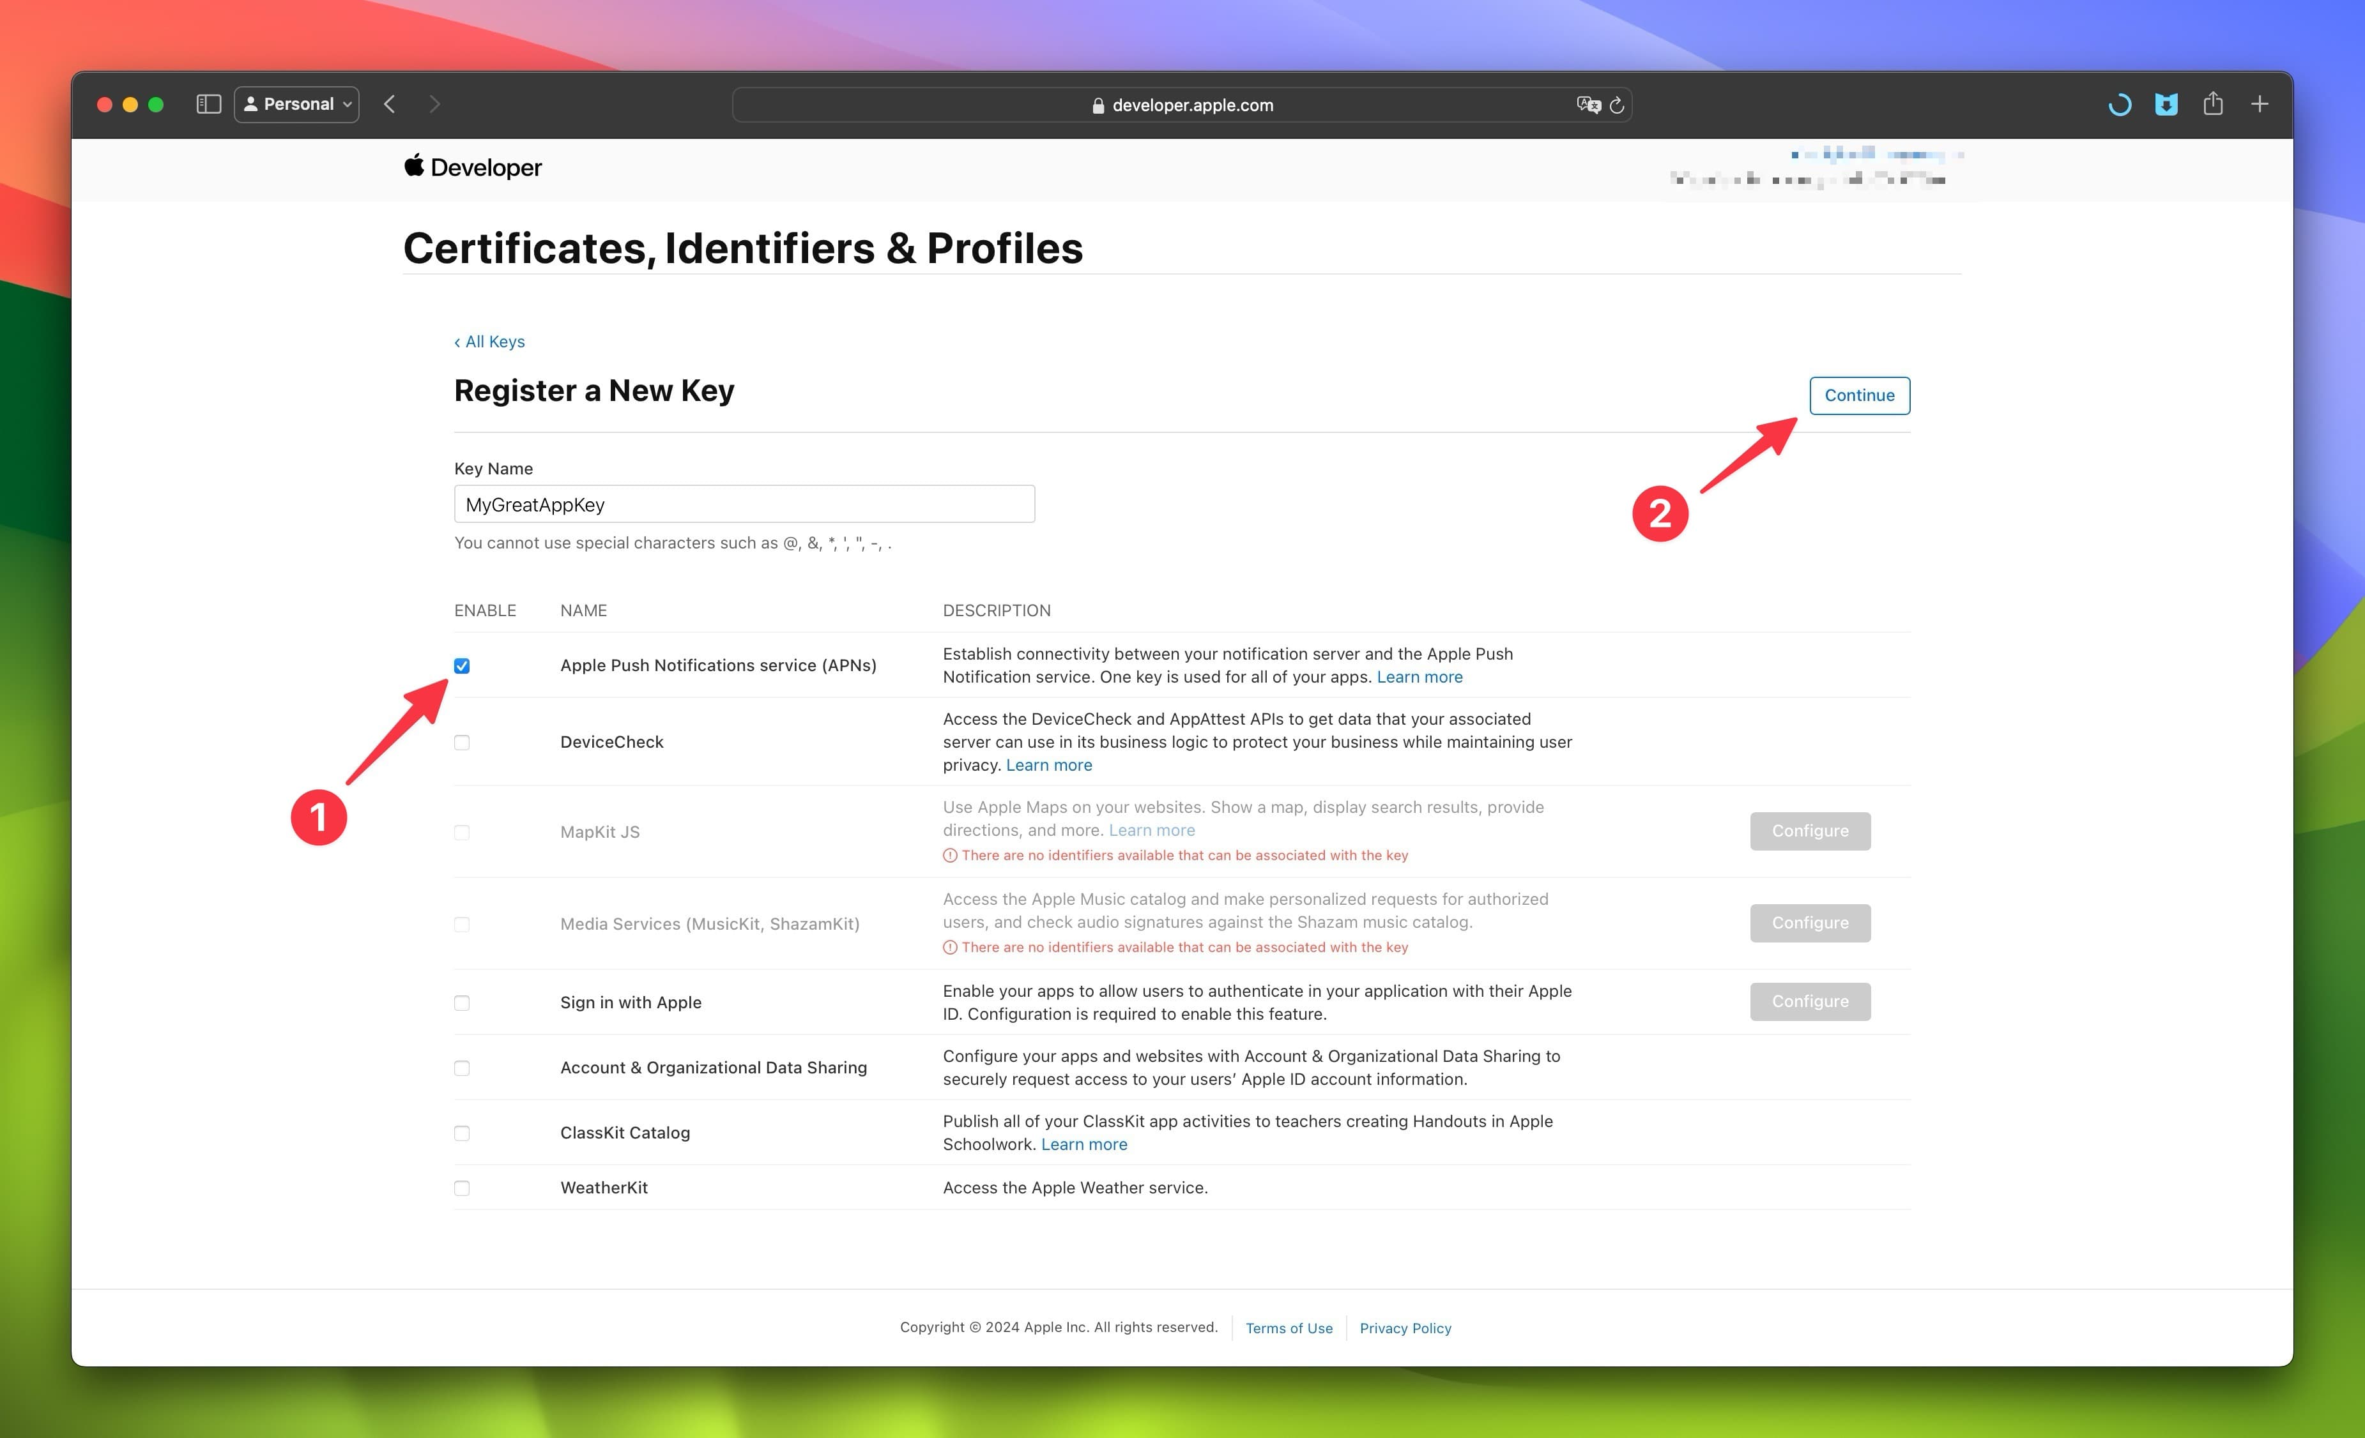Viewport: 2365px width, 1438px height.
Task: Click the MapKit JS warning icon
Action: (950, 855)
